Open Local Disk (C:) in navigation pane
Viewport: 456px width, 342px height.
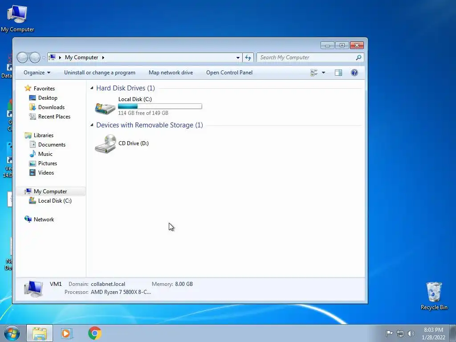point(55,201)
